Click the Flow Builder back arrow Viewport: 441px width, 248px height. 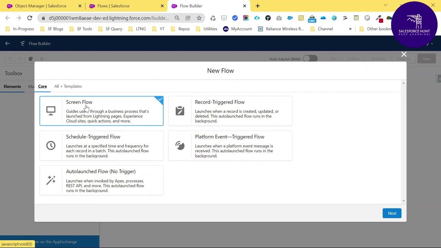(8, 43)
